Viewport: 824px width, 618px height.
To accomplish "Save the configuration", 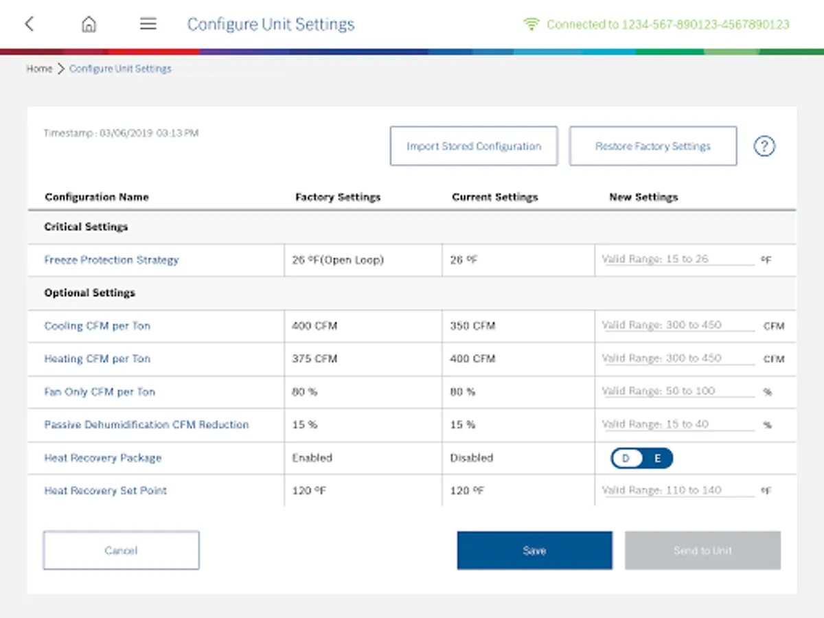I will 534,550.
